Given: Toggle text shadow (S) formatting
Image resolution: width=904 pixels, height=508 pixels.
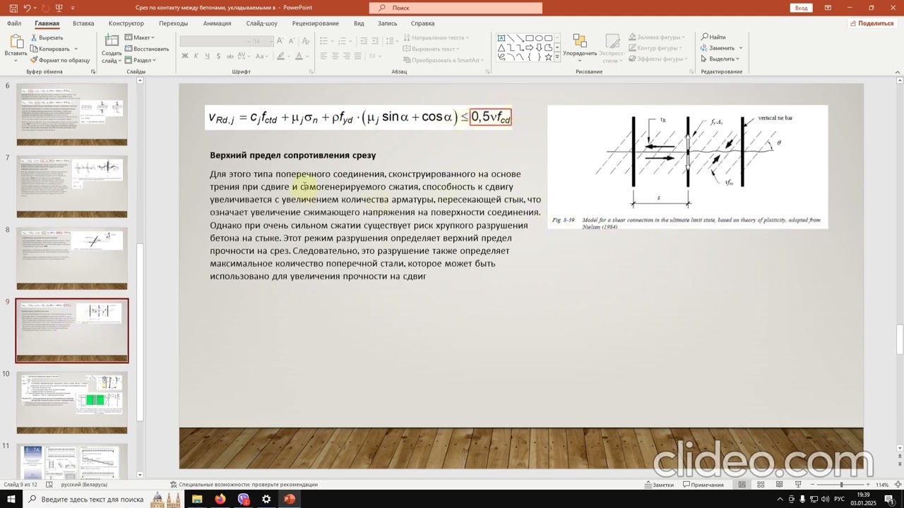Looking at the screenshot, I should [x=218, y=56].
